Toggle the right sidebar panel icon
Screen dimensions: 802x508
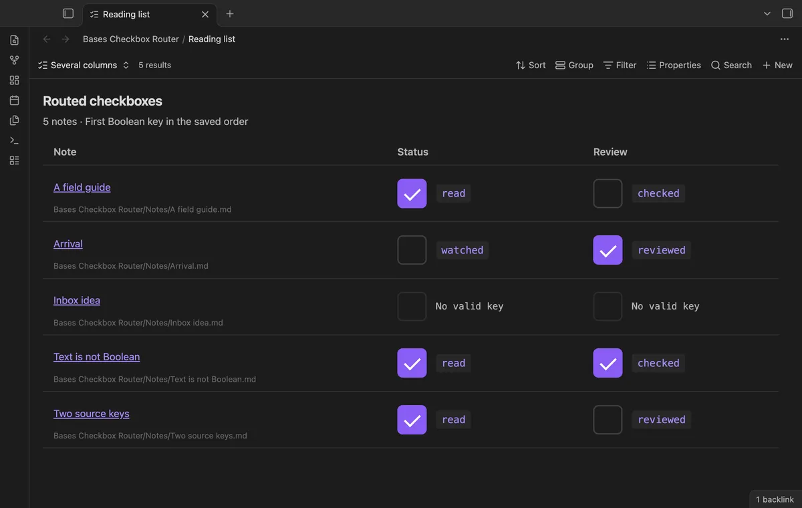787,13
